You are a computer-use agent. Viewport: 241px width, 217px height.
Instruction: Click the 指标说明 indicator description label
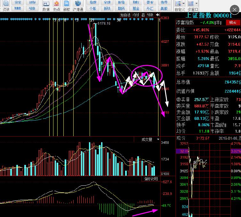pos(150,179)
